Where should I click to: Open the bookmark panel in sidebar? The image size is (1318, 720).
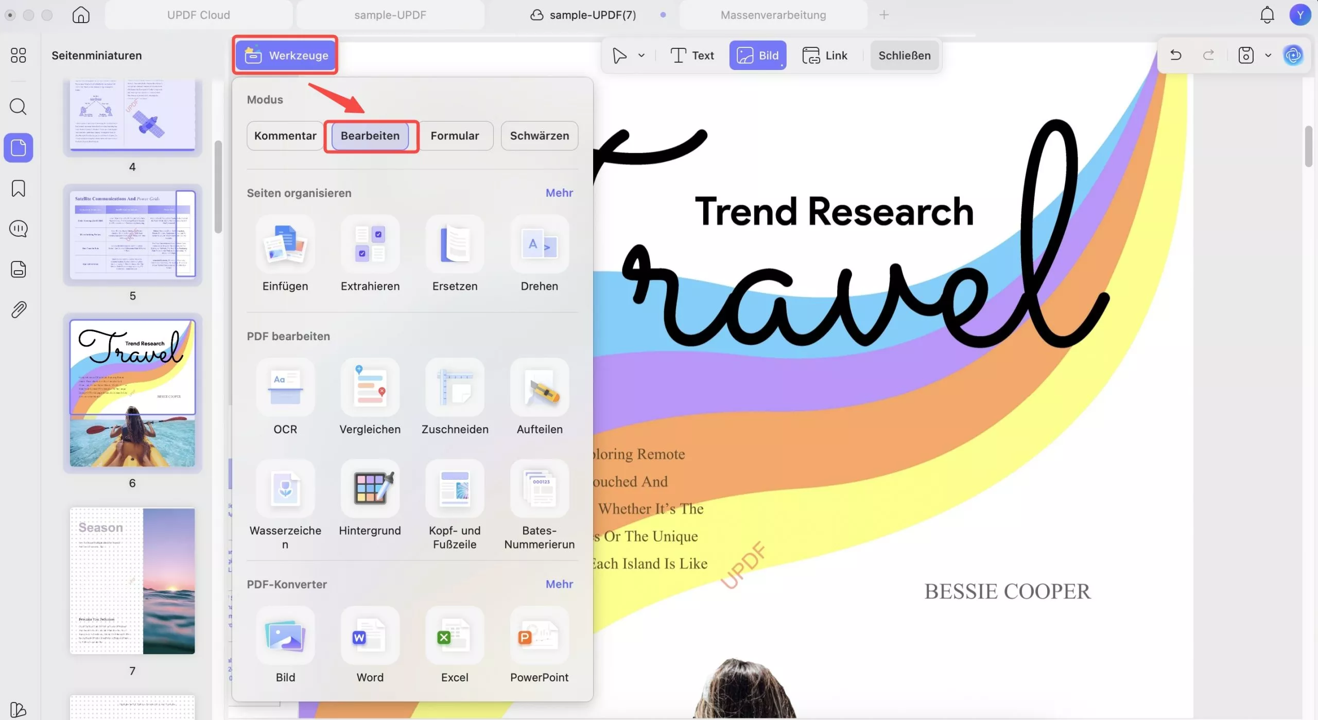(19, 188)
